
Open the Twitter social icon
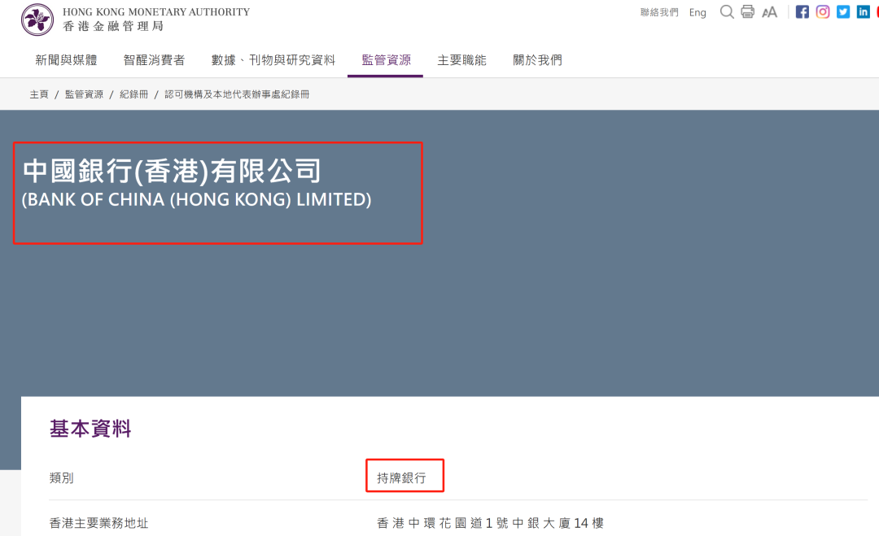843,12
